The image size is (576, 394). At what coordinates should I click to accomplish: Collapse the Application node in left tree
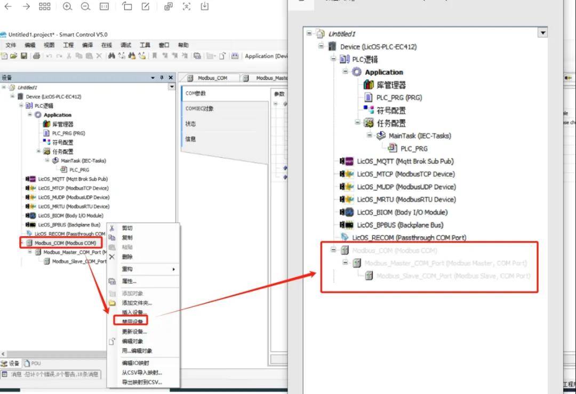[x=30, y=115]
